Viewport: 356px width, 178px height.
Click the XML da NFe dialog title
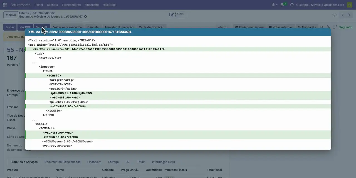[x=80, y=32]
